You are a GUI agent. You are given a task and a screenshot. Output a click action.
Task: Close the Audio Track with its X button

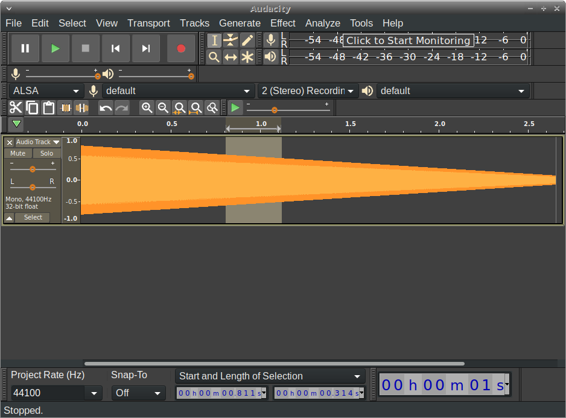[x=9, y=142]
